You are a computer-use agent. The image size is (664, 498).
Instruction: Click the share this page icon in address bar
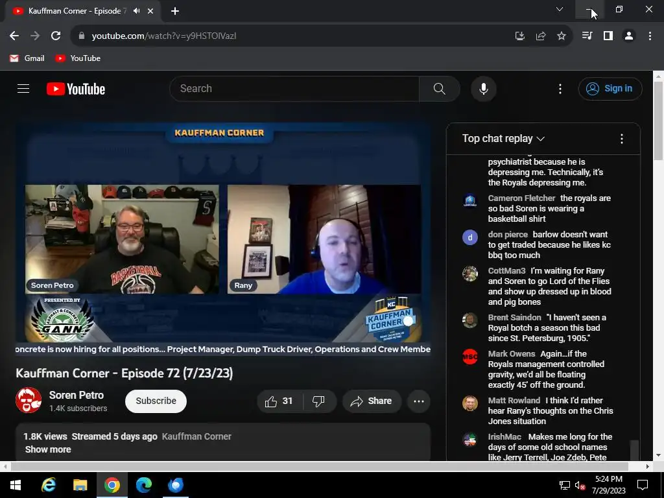point(540,36)
